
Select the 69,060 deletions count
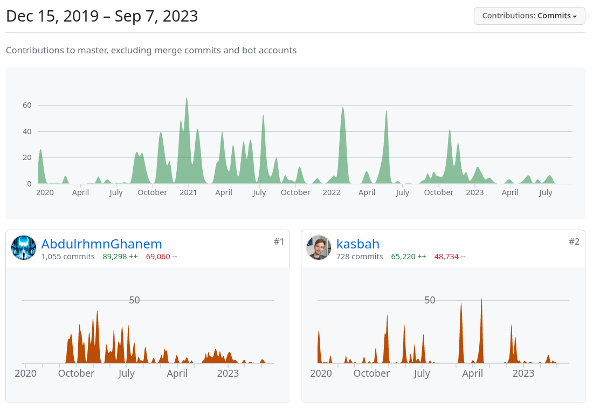[161, 257]
